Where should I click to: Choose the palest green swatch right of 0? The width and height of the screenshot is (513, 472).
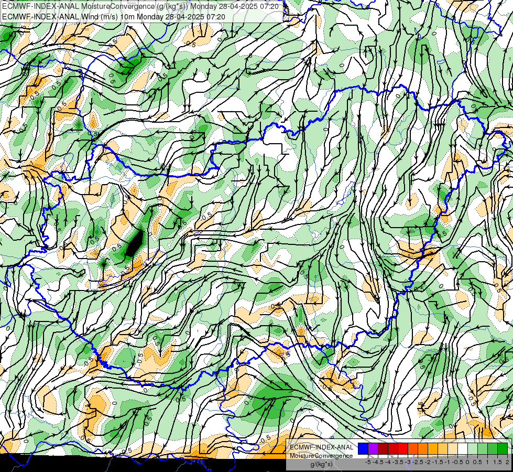tap(473, 449)
